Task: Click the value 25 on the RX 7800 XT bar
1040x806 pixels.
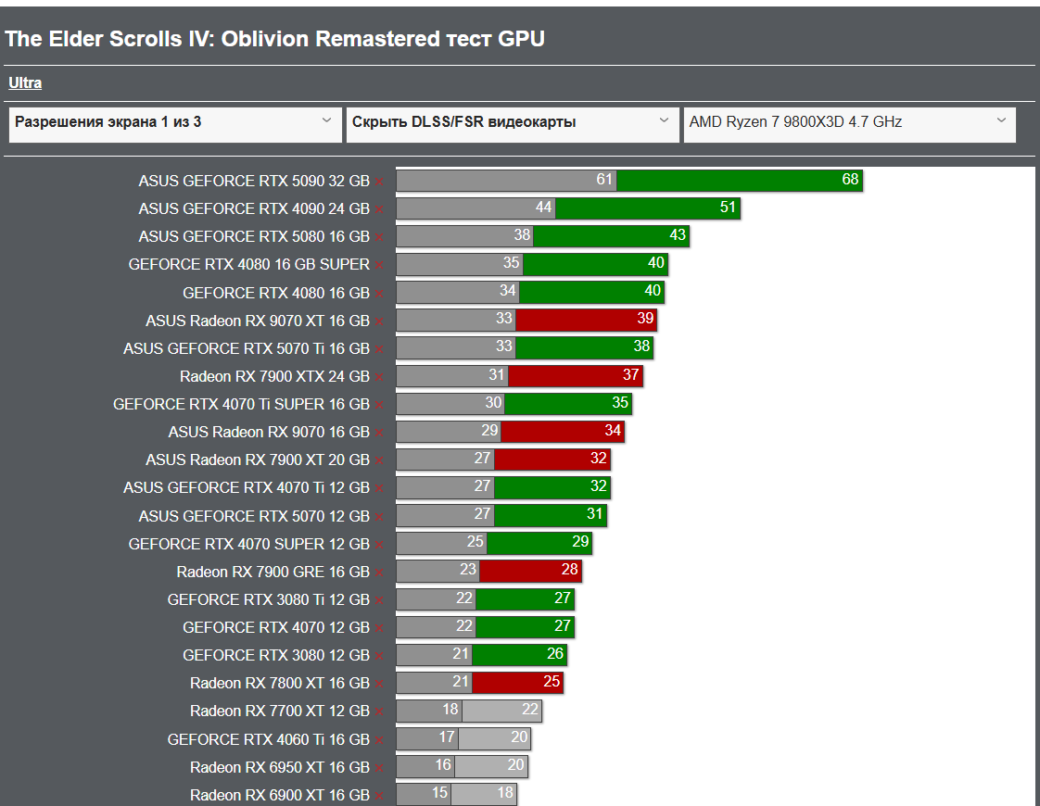Action: 552,681
